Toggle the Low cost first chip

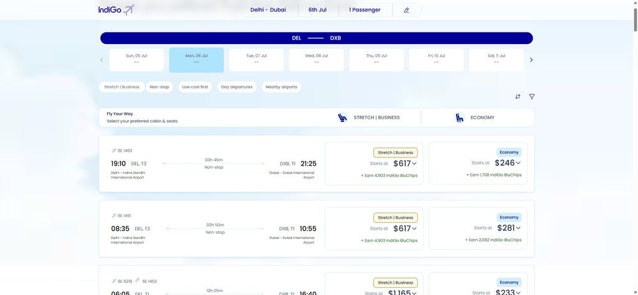195,87
